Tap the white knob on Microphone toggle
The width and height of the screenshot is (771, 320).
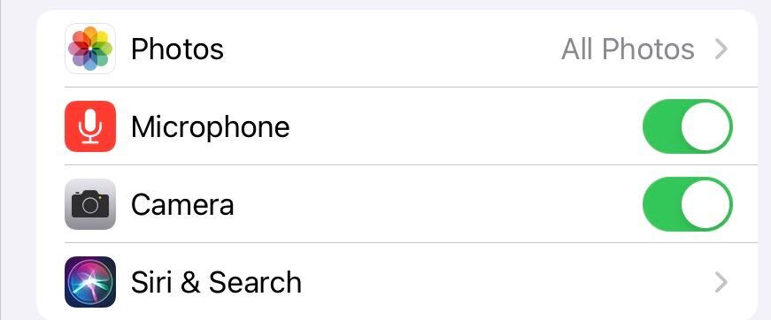coord(705,126)
